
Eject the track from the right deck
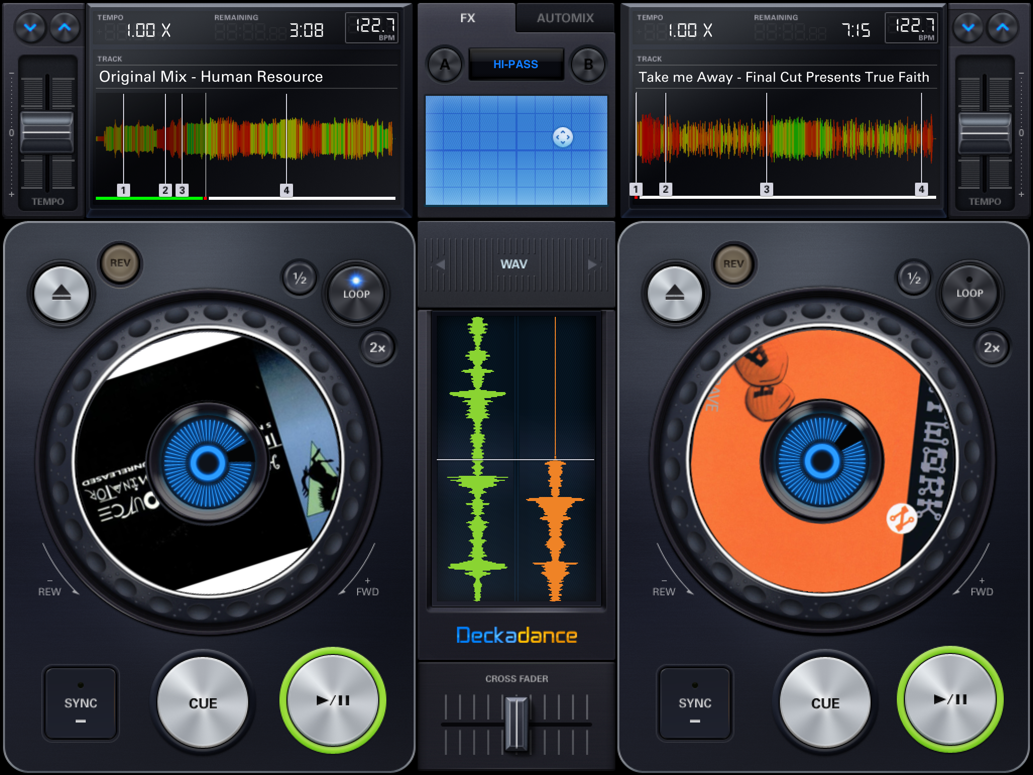pos(675,293)
